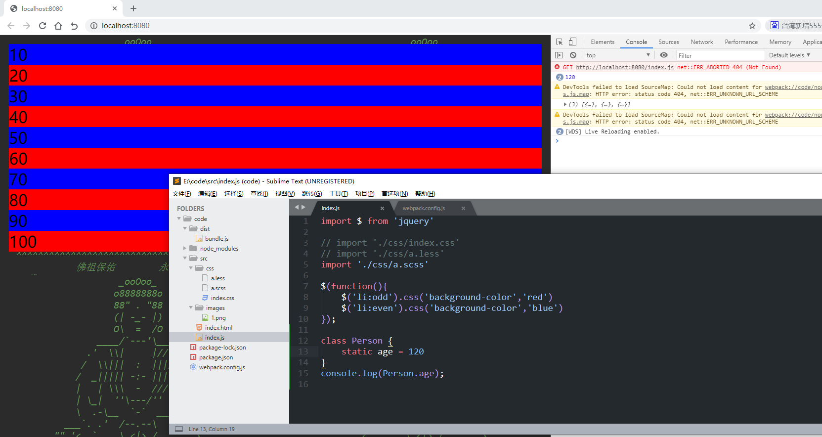Open the index.js 404 error link
The height and width of the screenshot is (437, 822).
pos(625,67)
